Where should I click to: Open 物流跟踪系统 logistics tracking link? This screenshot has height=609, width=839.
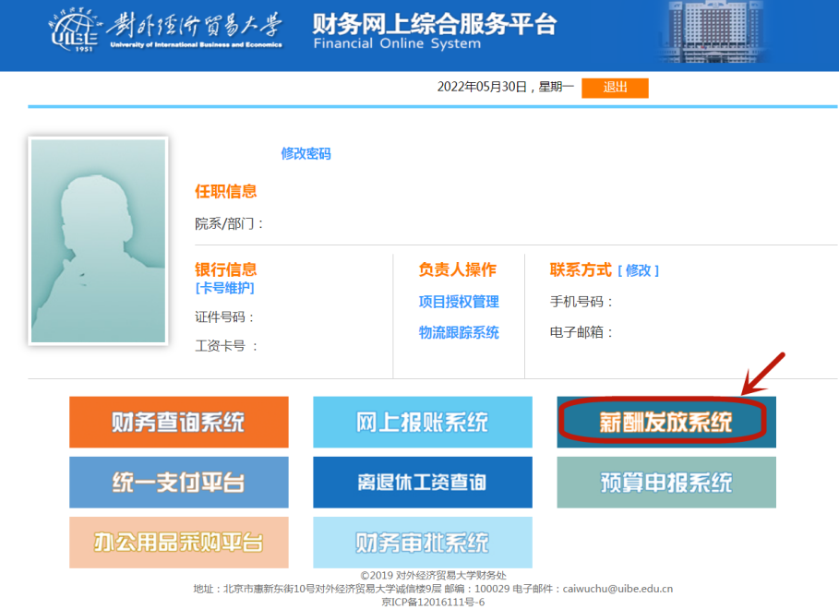pyautogui.click(x=459, y=333)
